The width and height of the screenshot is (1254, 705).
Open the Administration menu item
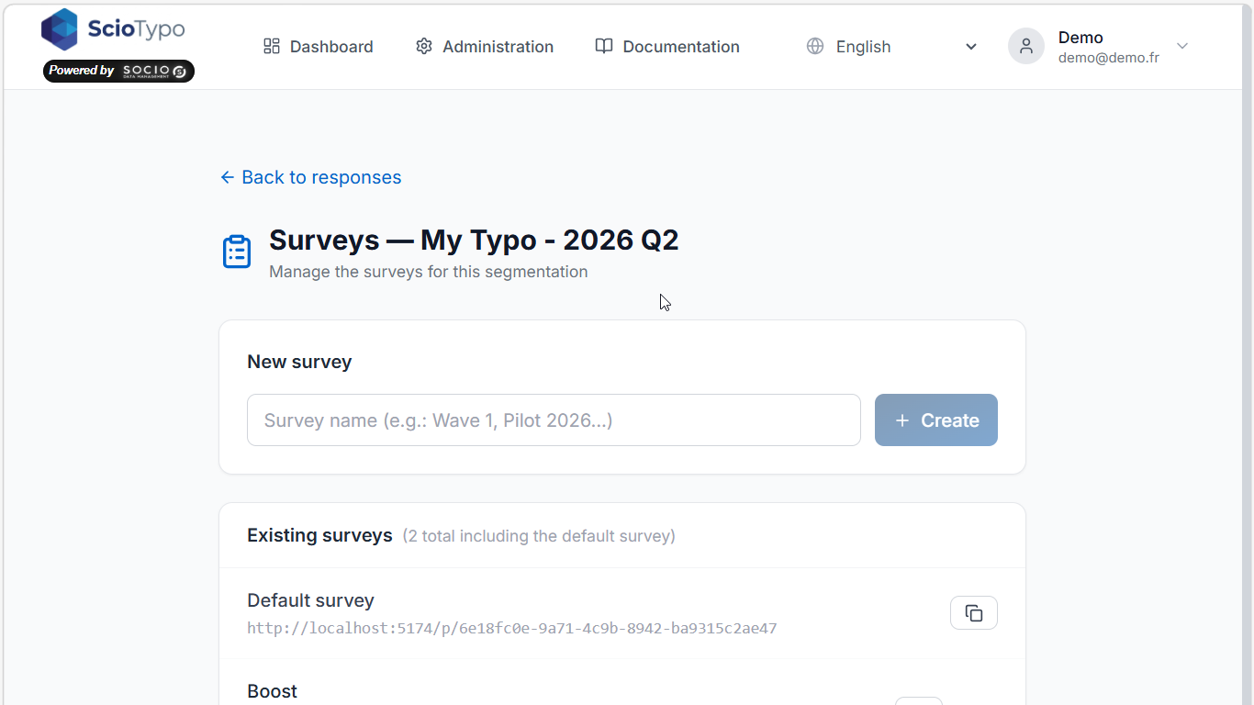click(x=484, y=46)
